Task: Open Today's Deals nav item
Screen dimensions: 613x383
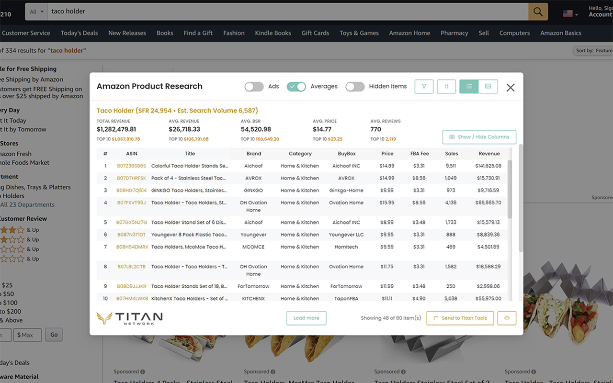Action: pyautogui.click(x=79, y=33)
